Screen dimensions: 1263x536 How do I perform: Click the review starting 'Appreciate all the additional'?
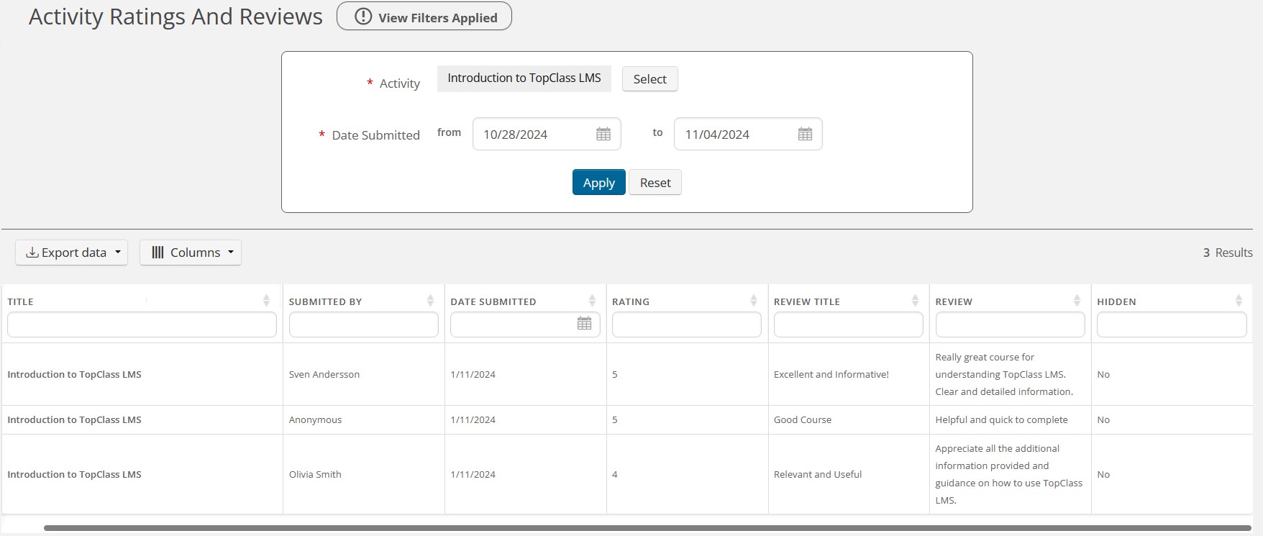(1008, 475)
